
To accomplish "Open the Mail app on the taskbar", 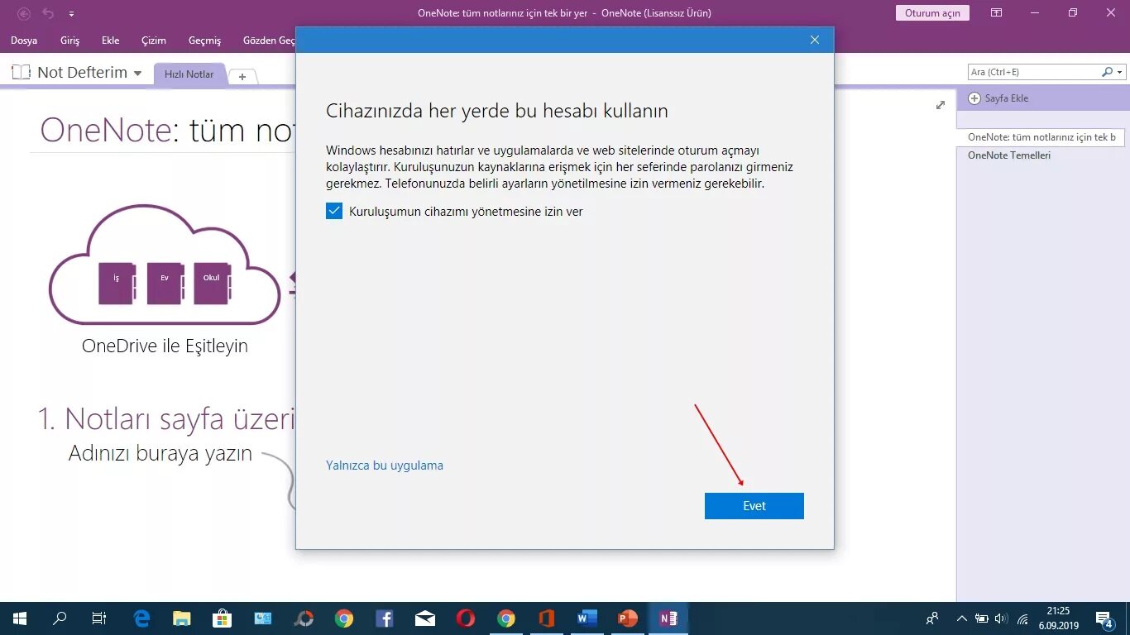I will [x=425, y=618].
